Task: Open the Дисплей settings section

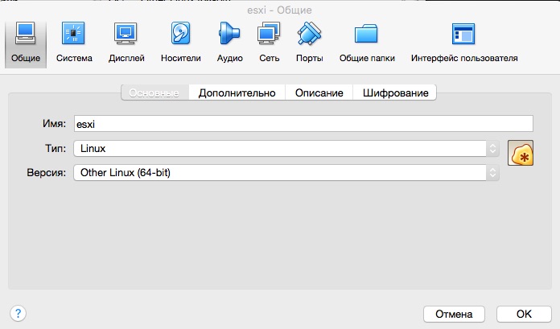Action: click(x=126, y=42)
